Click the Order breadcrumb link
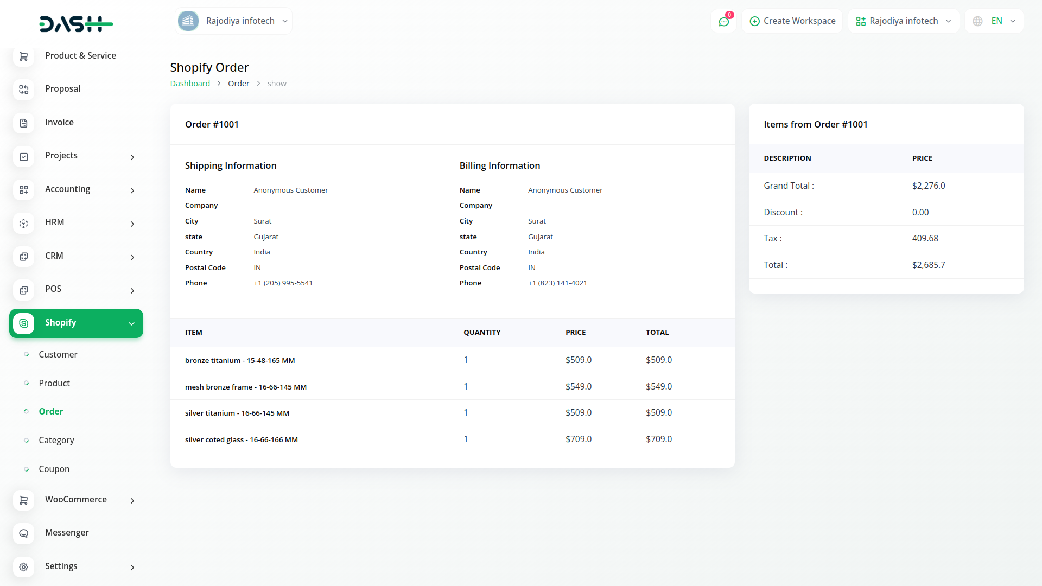This screenshot has width=1042, height=586. click(238, 84)
